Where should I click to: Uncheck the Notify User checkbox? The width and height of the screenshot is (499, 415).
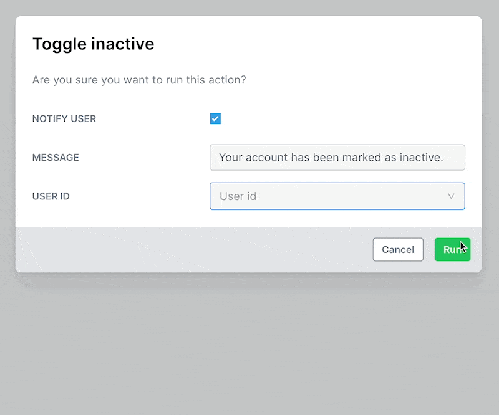[x=215, y=118]
